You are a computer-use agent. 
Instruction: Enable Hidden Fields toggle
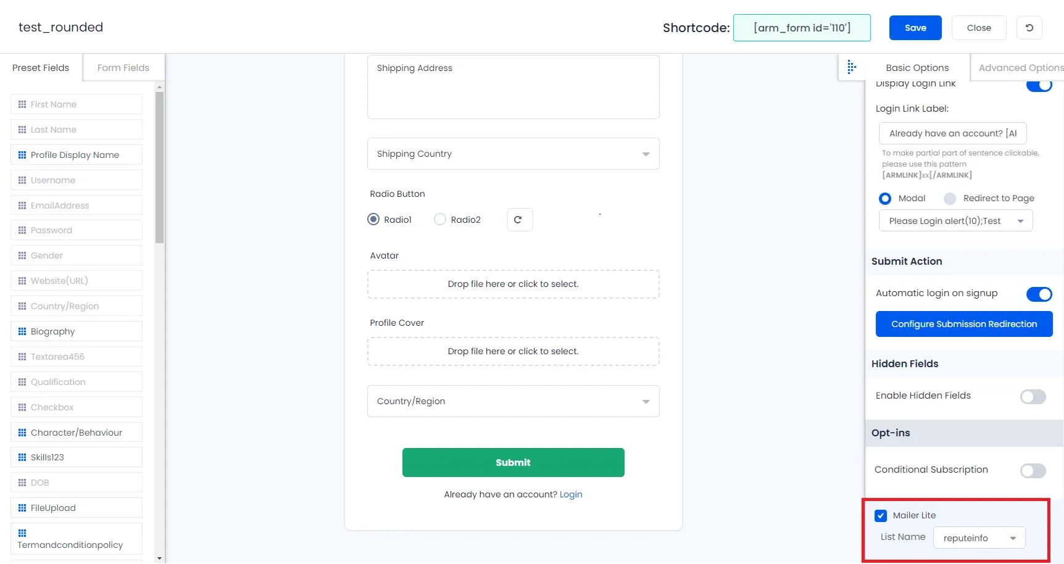[x=1033, y=396]
